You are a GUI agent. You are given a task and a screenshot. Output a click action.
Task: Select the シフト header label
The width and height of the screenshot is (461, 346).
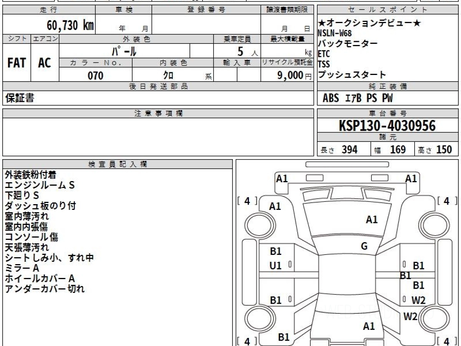tap(17, 39)
